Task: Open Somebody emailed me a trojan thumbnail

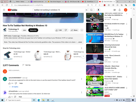Action: point(95,27)
